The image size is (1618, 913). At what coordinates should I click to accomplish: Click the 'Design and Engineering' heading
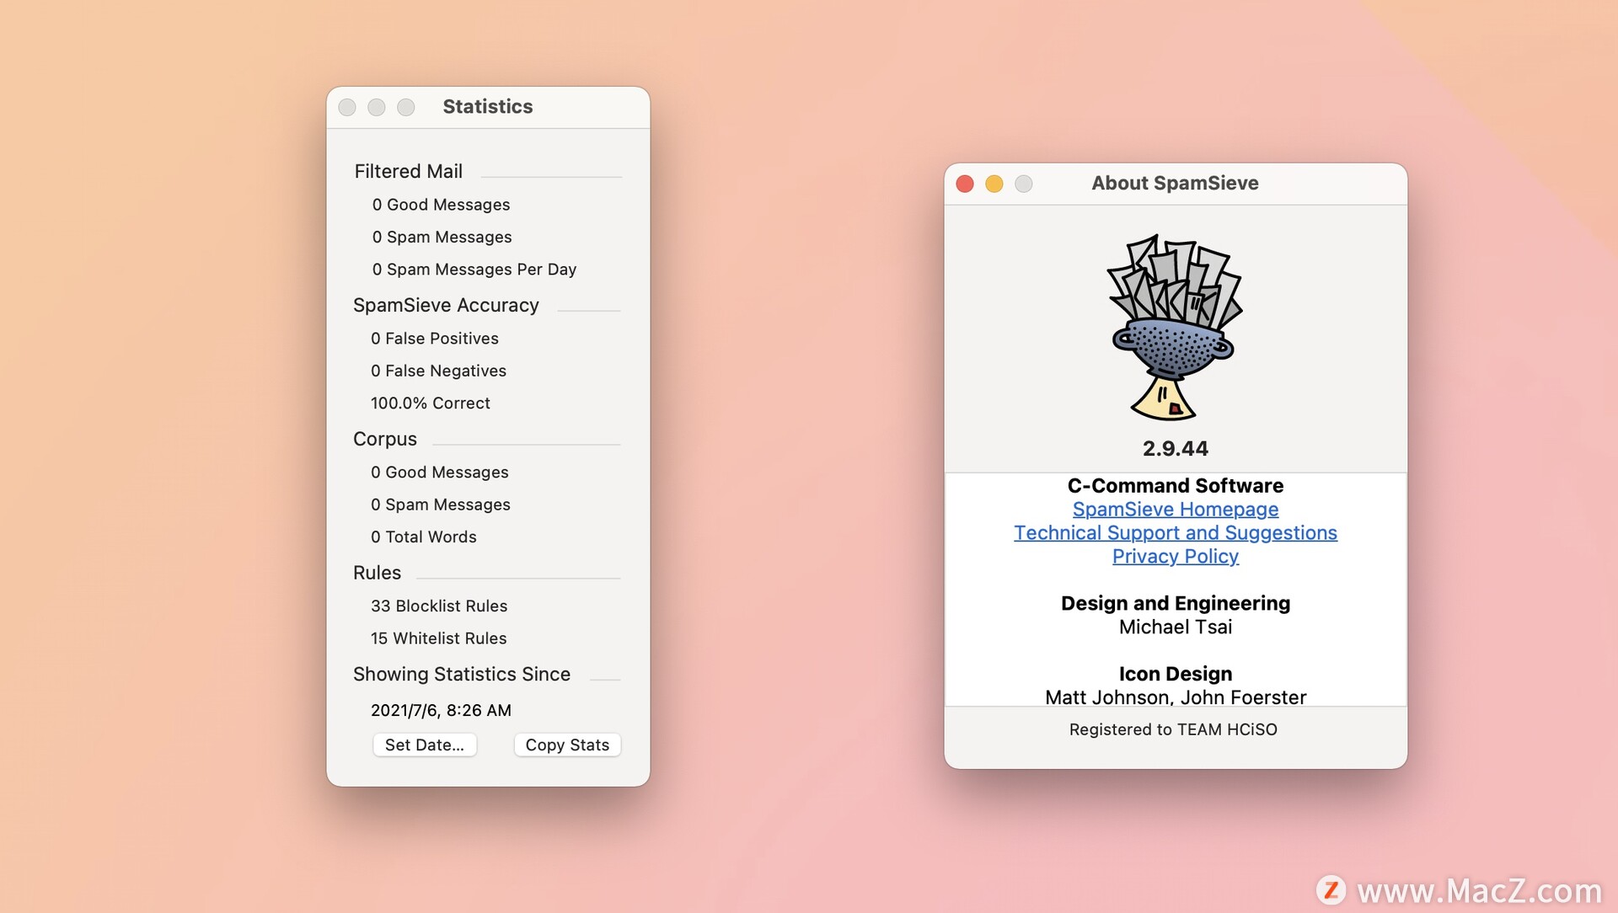(1175, 604)
